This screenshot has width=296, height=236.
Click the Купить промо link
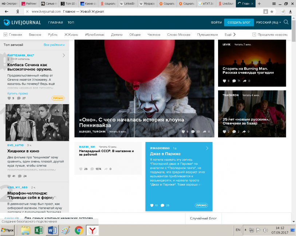(x=17, y=93)
